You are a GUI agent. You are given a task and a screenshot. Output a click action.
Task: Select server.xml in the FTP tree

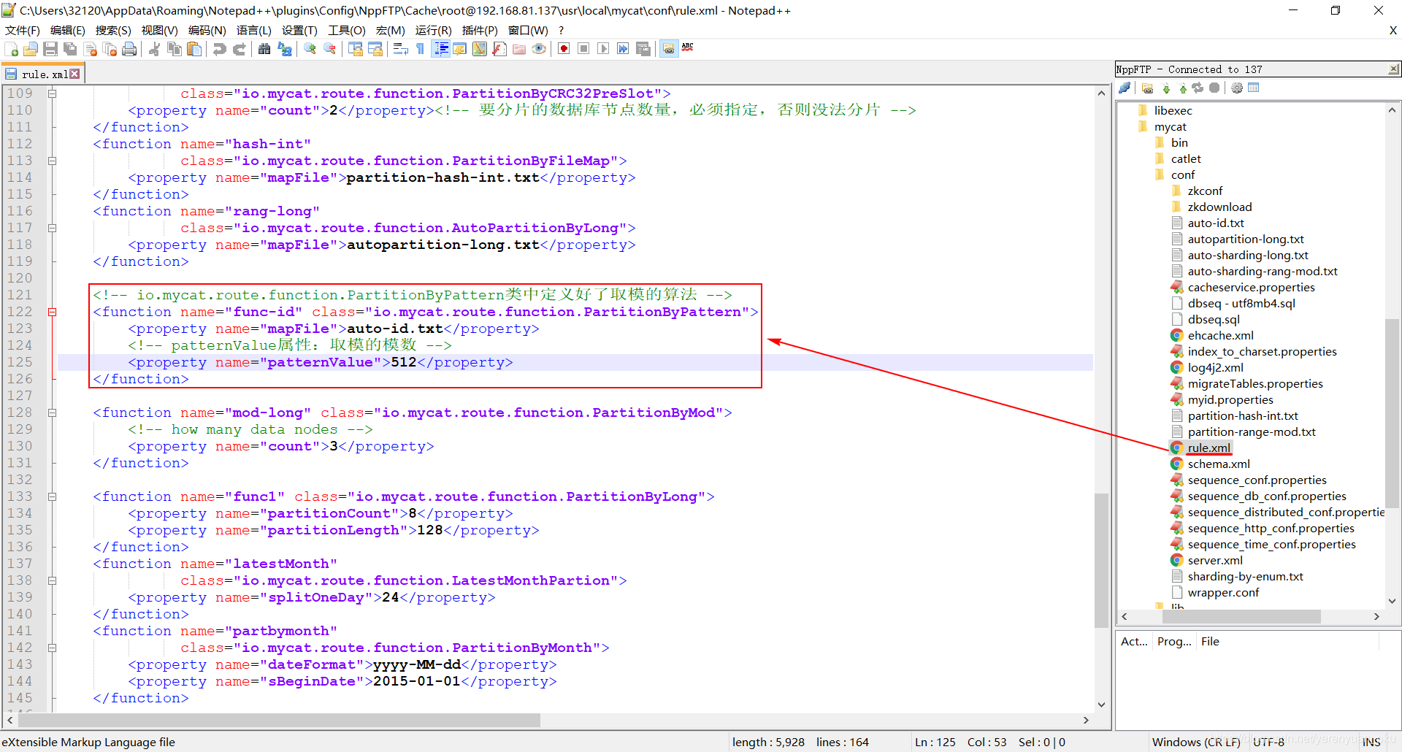pos(1215,560)
